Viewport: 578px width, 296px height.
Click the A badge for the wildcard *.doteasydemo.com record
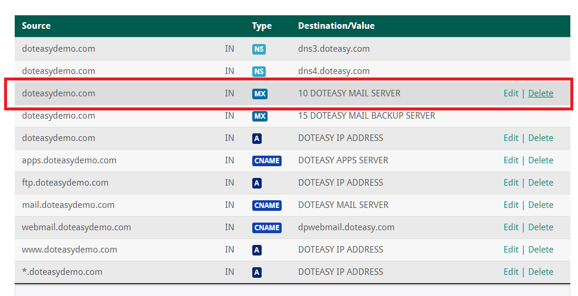(x=256, y=273)
